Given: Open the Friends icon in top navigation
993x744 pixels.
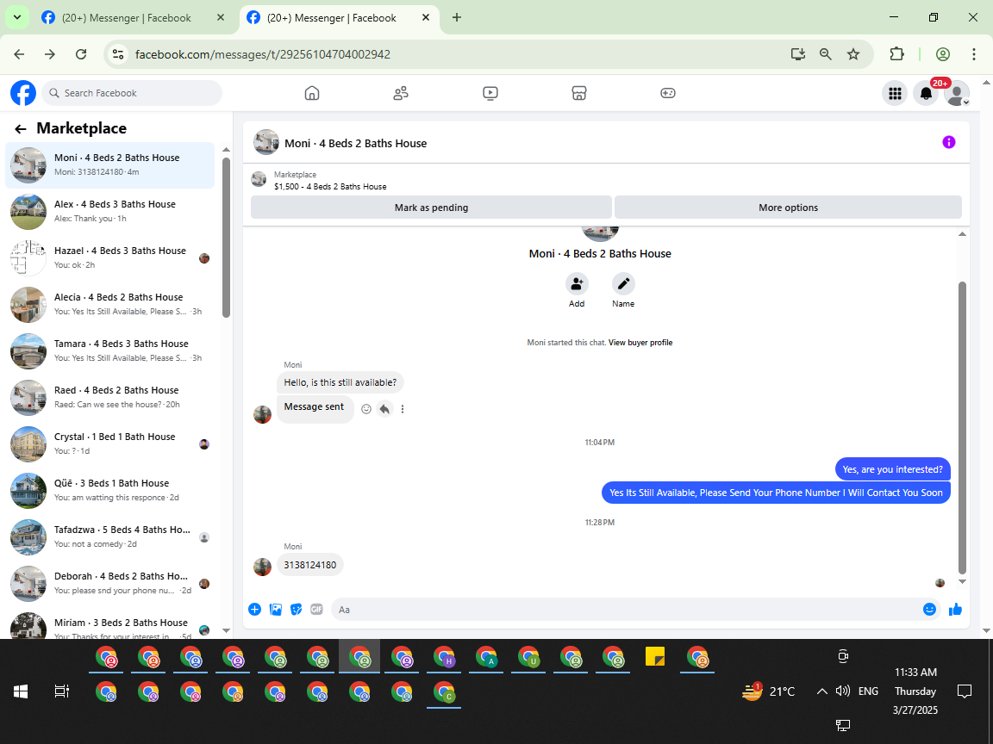Looking at the screenshot, I should [x=401, y=93].
